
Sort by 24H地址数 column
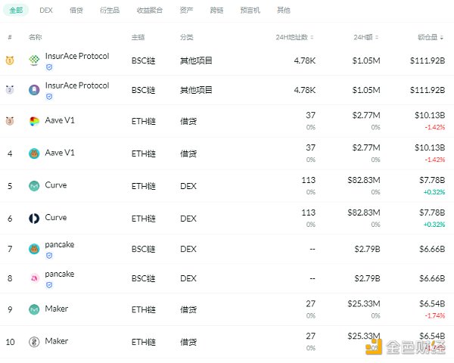pos(294,37)
